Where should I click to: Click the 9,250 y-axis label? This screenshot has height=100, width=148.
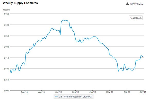pyautogui.click(x=6, y=36)
